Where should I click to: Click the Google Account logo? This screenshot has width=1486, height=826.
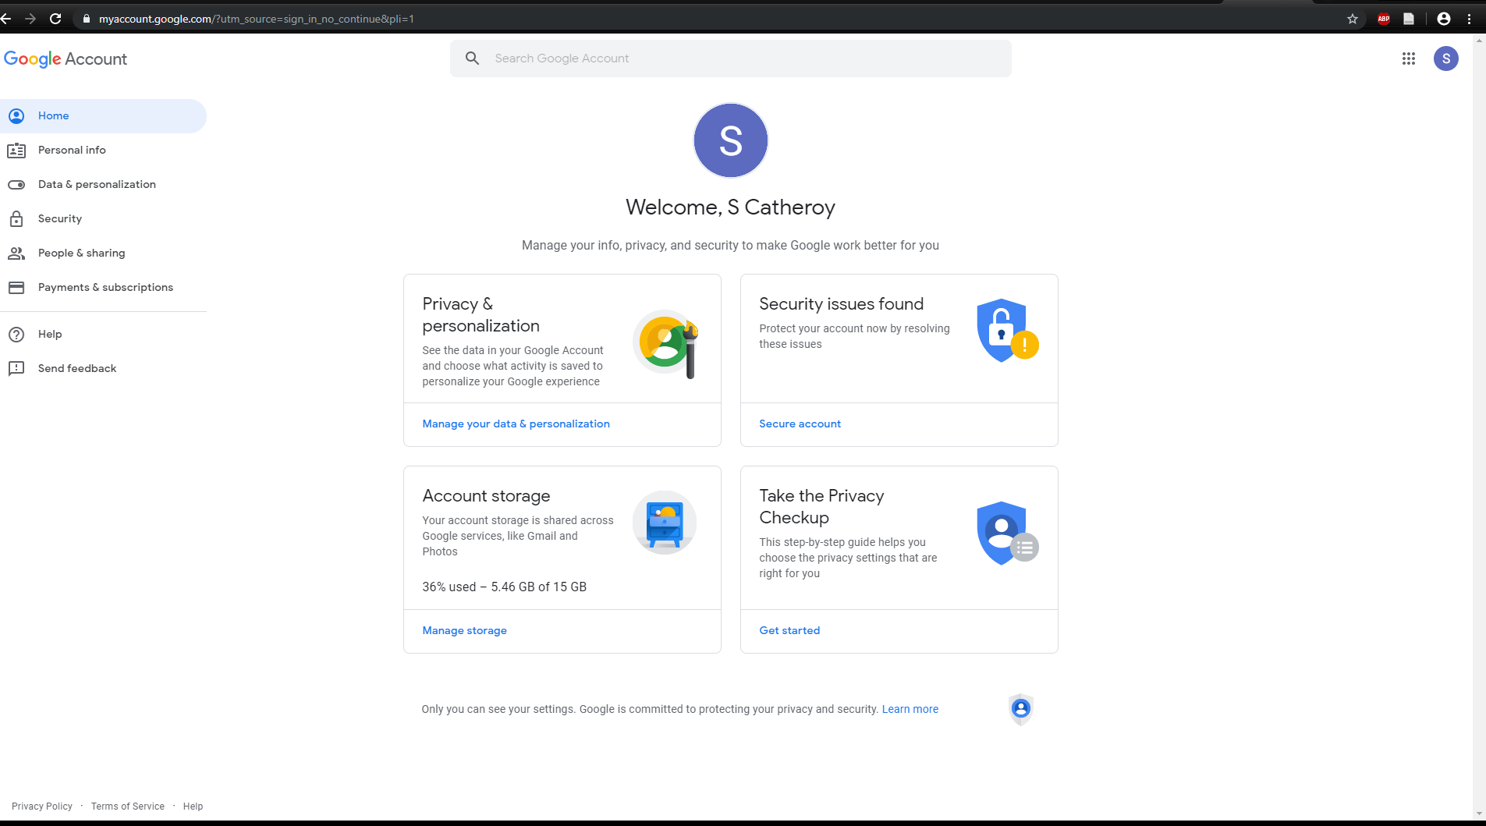(x=66, y=59)
